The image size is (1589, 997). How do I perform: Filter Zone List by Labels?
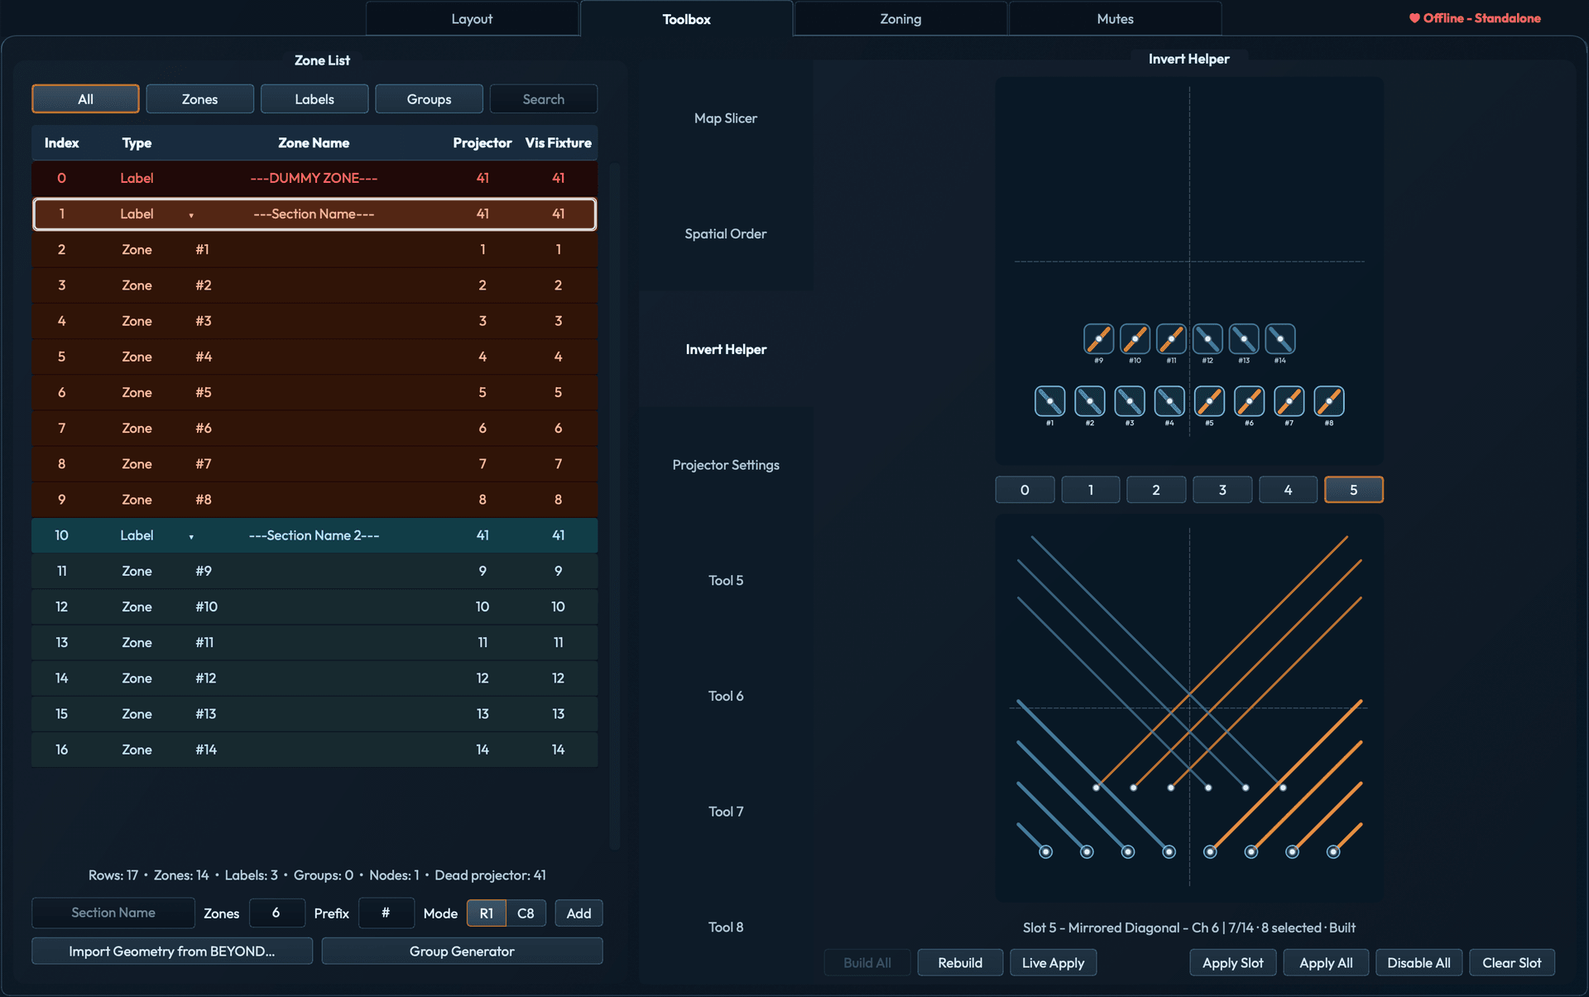314,99
